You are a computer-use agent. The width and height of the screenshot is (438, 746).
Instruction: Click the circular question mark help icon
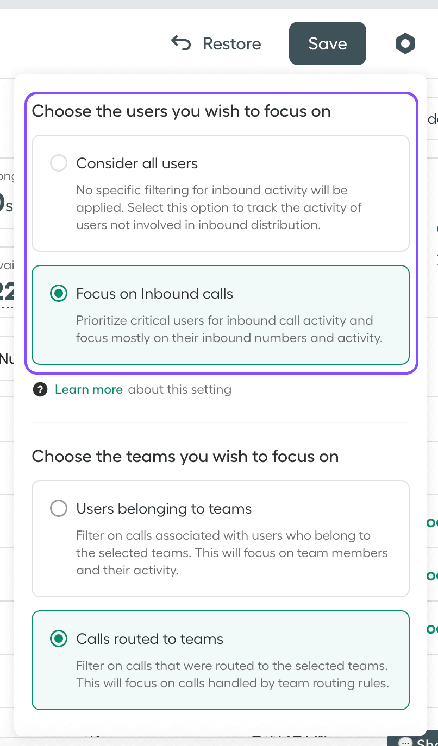40,389
